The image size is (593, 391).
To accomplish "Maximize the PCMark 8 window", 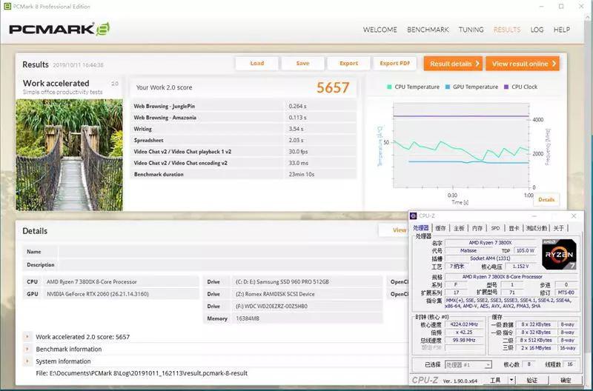I will click(x=561, y=7).
